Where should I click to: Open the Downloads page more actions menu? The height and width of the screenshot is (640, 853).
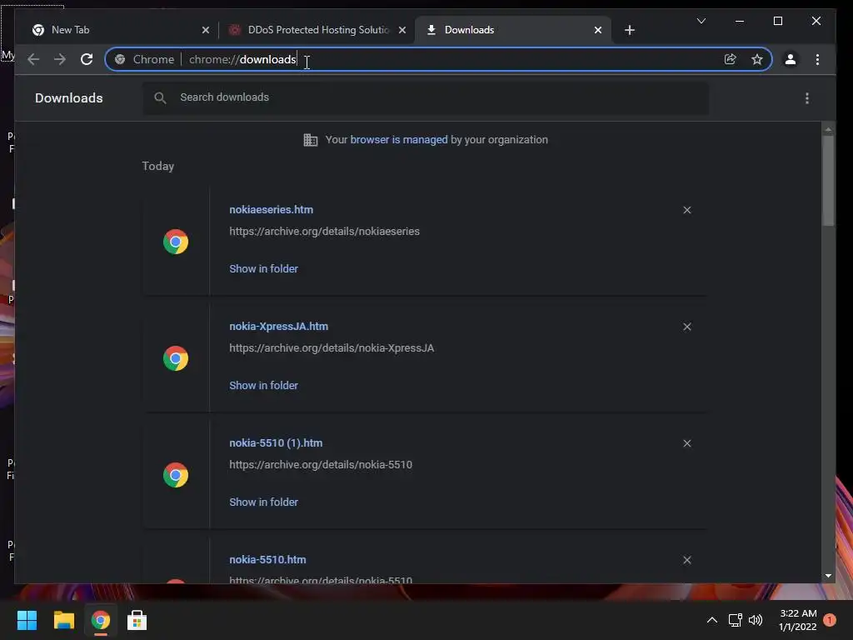(806, 98)
